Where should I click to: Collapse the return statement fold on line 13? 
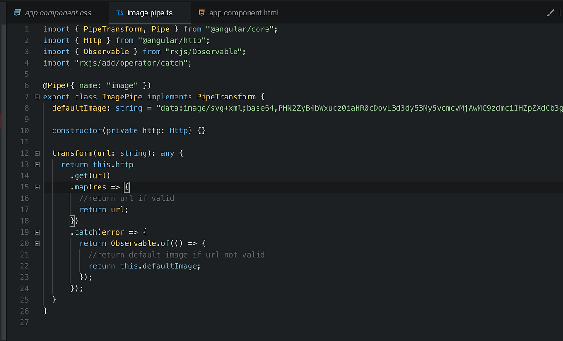[x=37, y=164]
